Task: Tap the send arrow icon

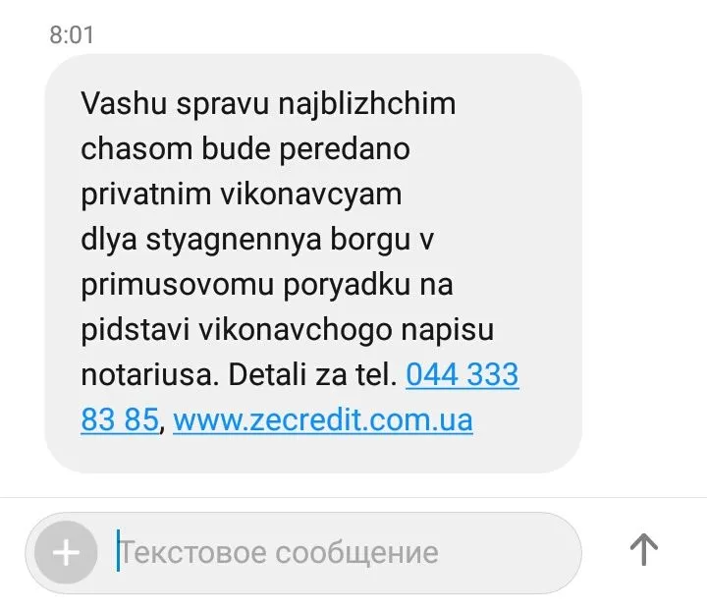Action: click(x=643, y=550)
